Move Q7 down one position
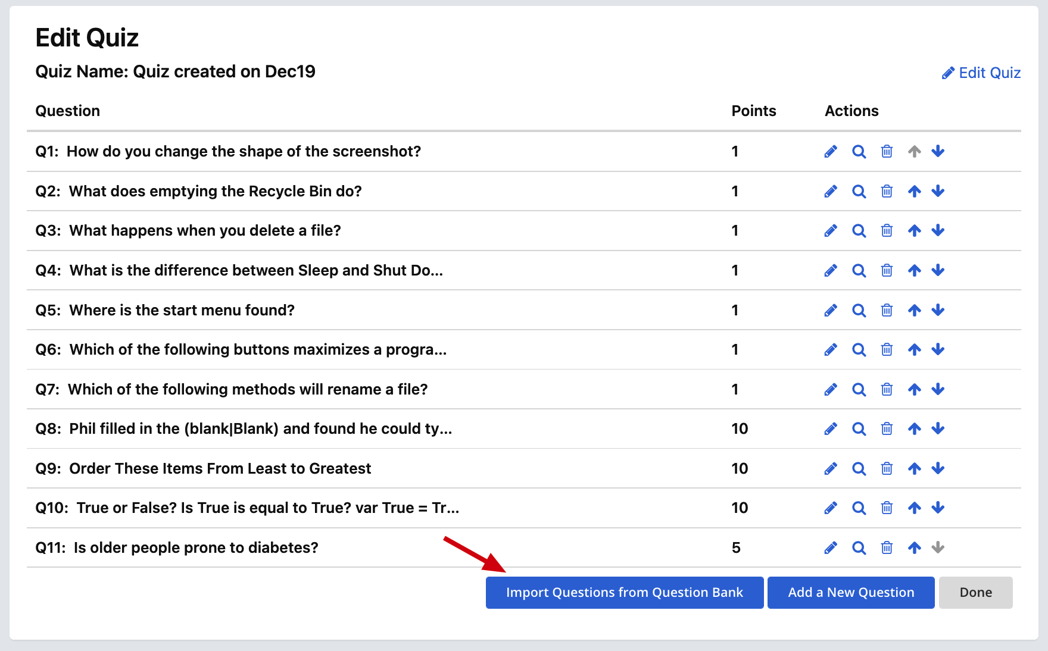The height and width of the screenshot is (651, 1048). [x=938, y=390]
